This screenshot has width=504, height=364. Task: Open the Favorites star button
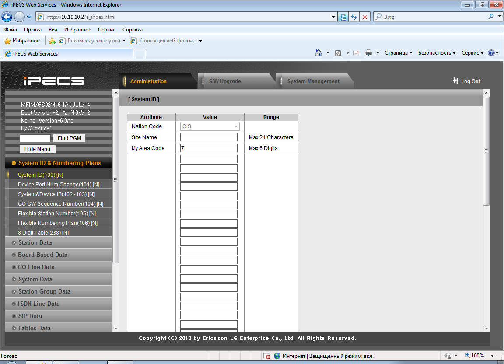pos(21,41)
